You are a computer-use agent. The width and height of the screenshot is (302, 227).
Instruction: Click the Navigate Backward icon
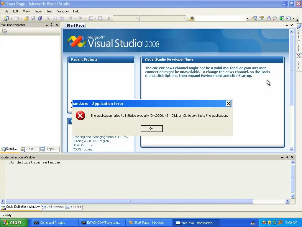coord(91,18)
